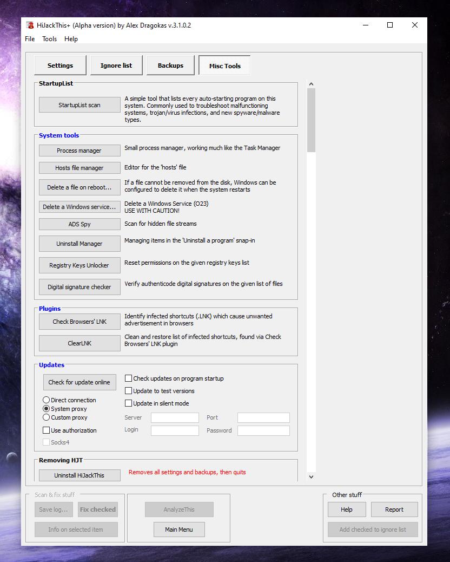Screen dimensions: 450x562
Task: Select the Misc Tools tab
Action: 225,66
